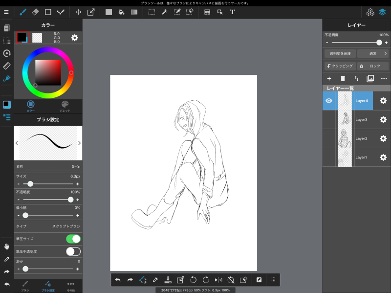This screenshot has height=293, width=391.
Task: Show next brush preview with right chevron
Action: pyautogui.click(x=79, y=143)
